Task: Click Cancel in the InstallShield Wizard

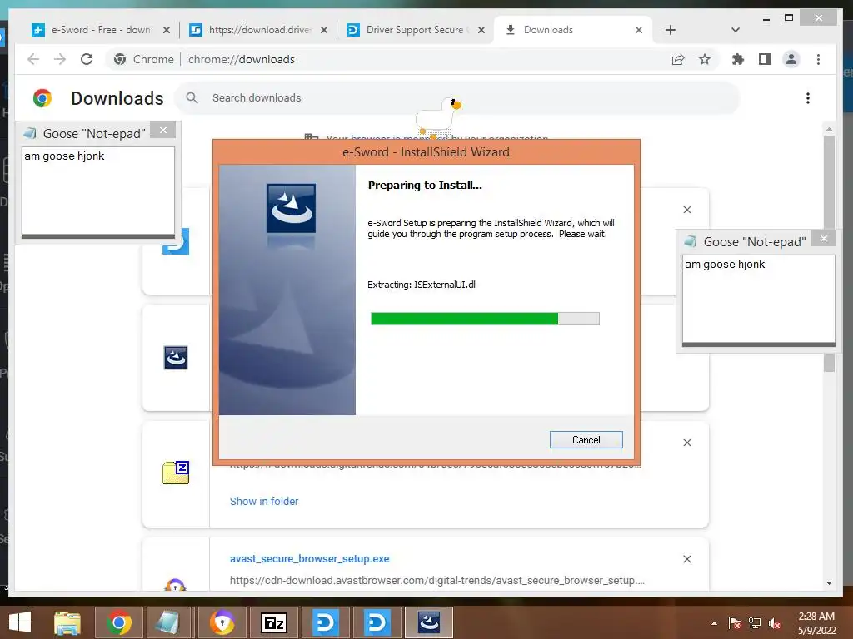Action: (x=586, y=439)
